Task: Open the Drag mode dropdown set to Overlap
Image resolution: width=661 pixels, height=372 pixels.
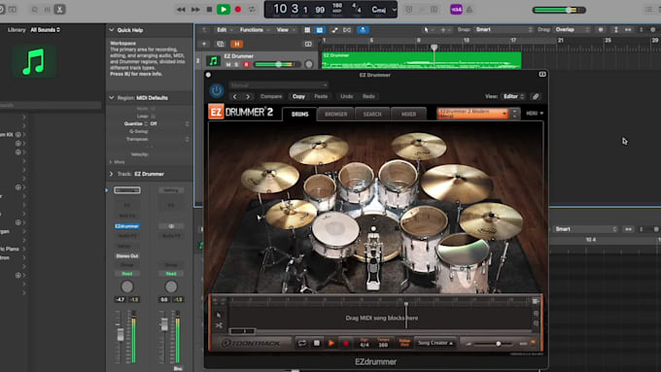Action: point(572,29)
